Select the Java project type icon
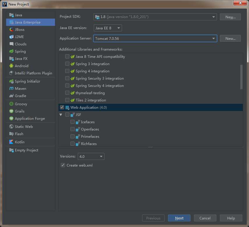 point(11,15)
